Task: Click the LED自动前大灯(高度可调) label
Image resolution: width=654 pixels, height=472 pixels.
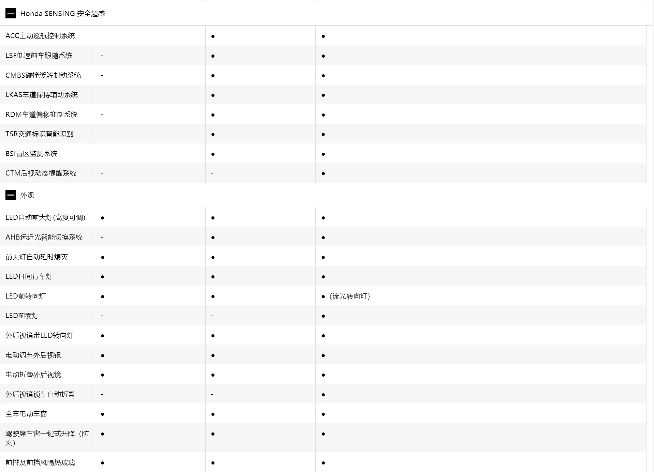Action: [45, 217]
